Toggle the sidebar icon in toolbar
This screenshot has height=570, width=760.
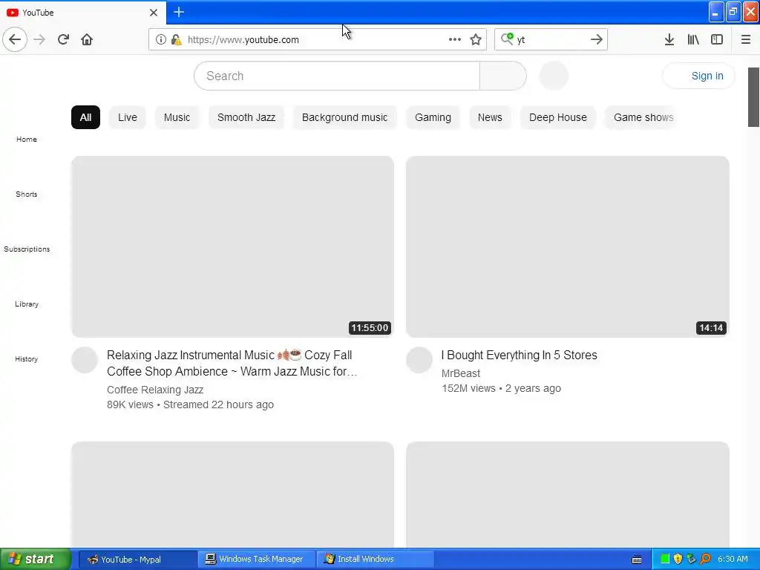pyautogui.click(x=717, y=39)
